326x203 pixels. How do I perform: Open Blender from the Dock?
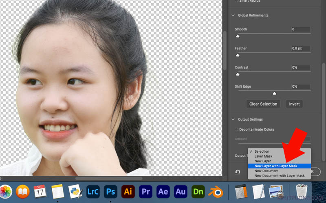tap(216, 192)
